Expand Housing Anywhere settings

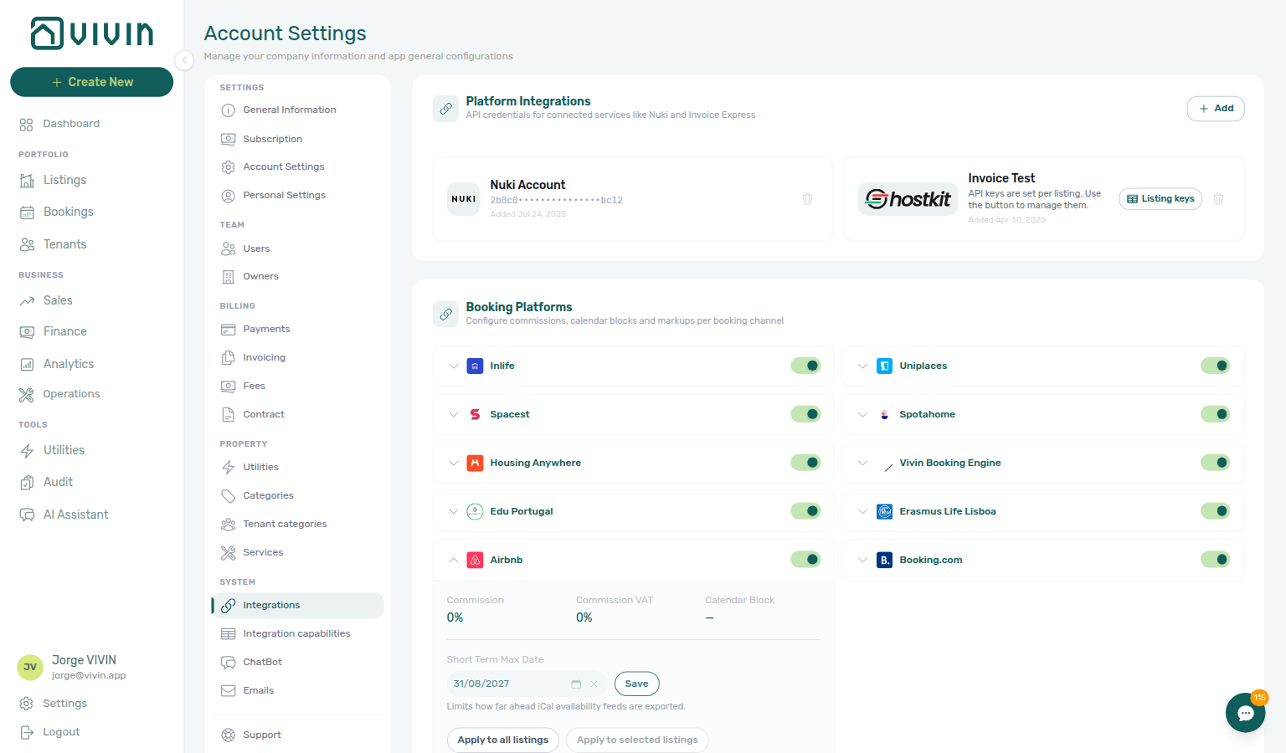(454, 463)
